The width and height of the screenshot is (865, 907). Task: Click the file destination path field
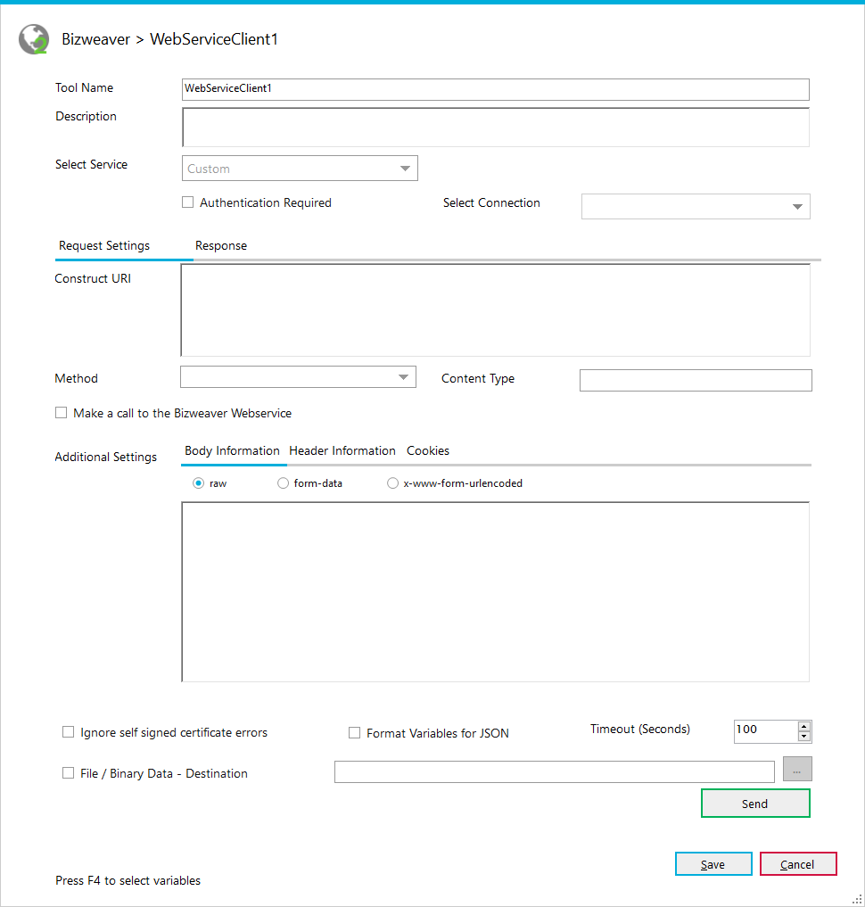555,771
